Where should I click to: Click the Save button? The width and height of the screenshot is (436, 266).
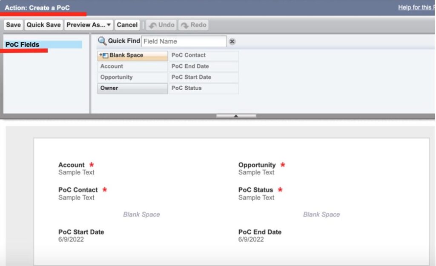13,25
